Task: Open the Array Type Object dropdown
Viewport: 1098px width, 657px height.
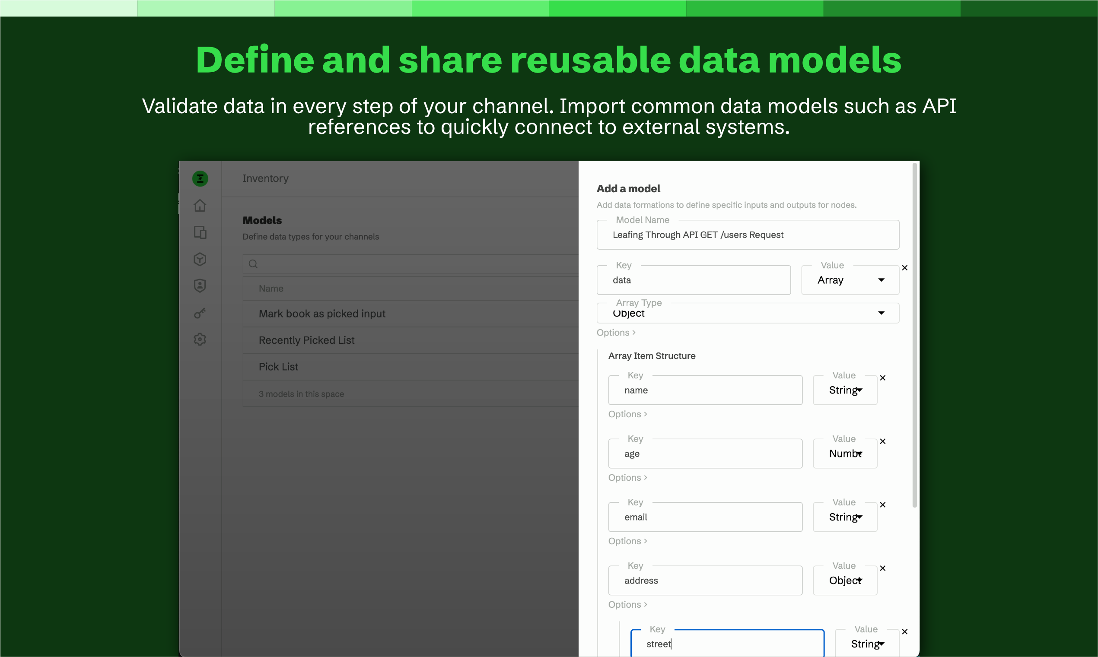Action: 748,313
